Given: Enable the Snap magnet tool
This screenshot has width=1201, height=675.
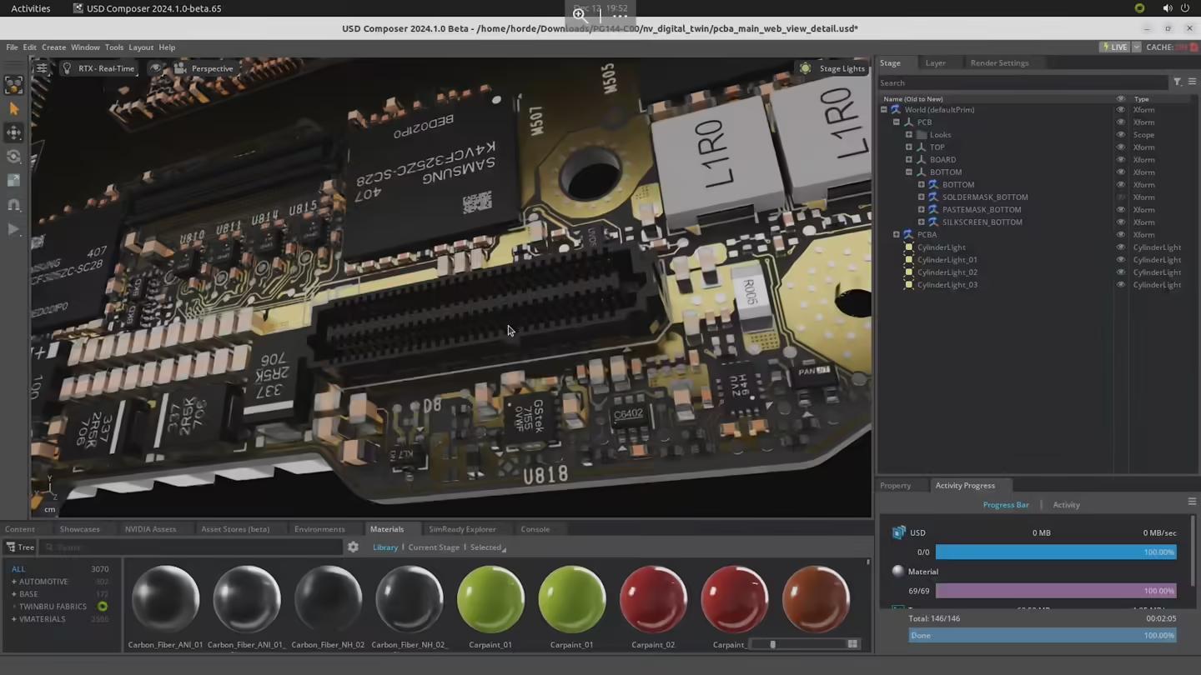Looking at the screenshot, I should tap(13, 205).
